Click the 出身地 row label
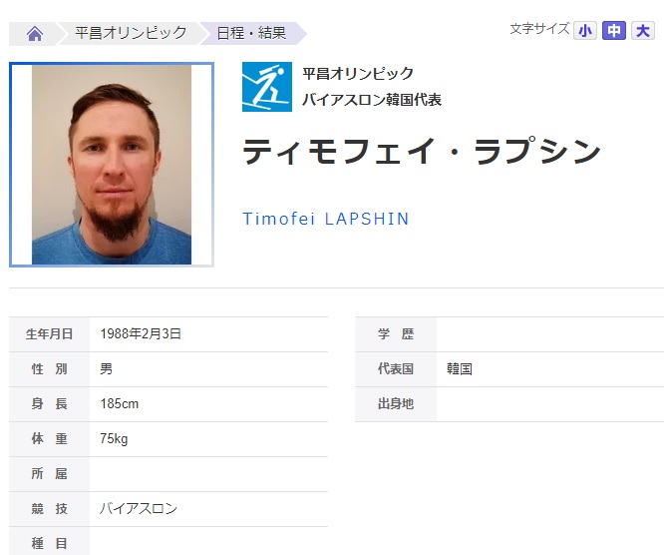 point(396,403)
